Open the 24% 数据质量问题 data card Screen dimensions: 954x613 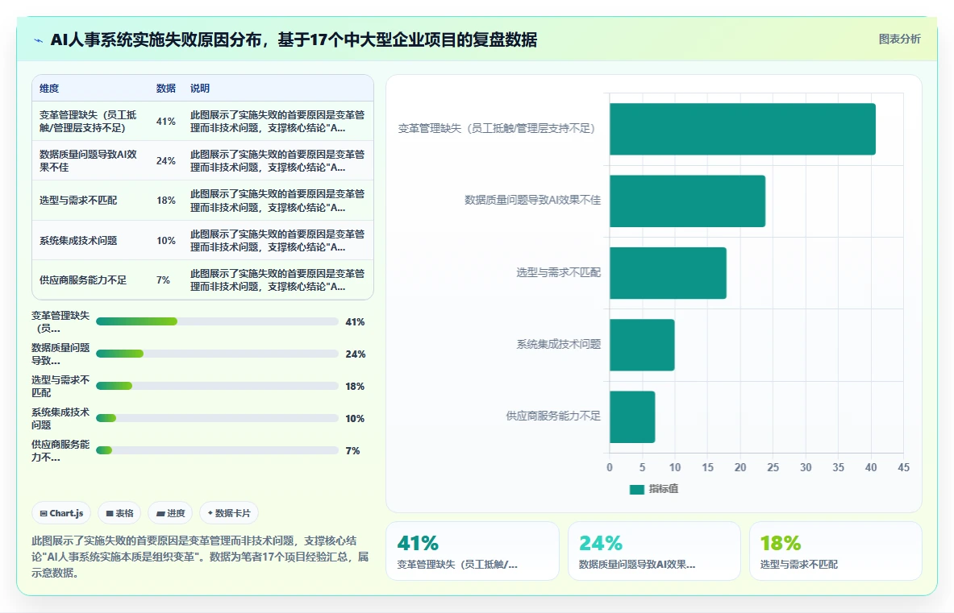tap(654, 551)
